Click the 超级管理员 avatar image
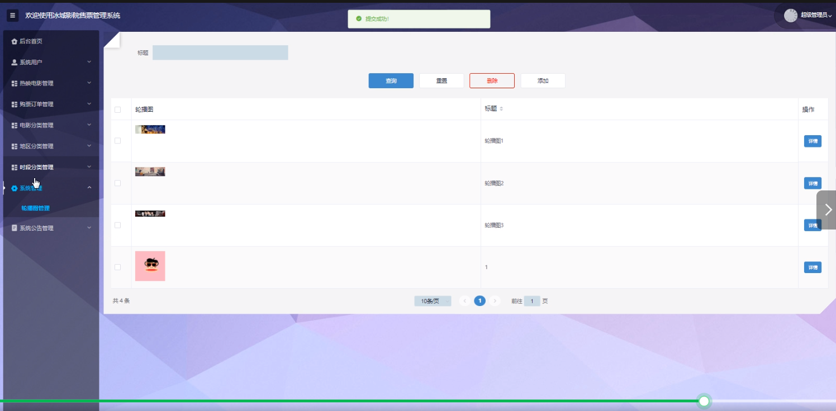The width and height of the screenshot is (836, 411). [791, 16]
